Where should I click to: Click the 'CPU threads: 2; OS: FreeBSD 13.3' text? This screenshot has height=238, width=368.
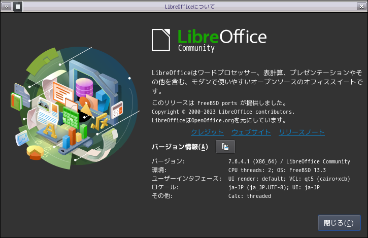tap(277, 170)
